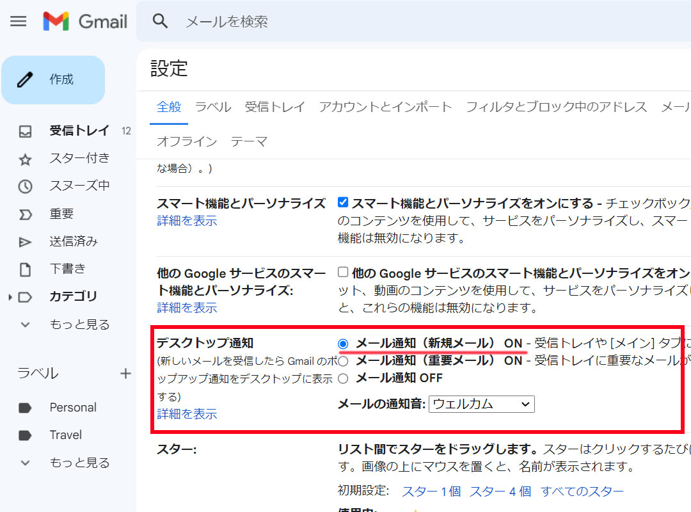Screen dimensions: 691x512
Task: Click the plus icon to create label
Action: point(125,374)
